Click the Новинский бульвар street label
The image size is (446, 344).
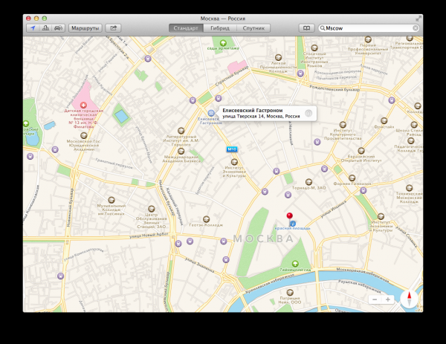click(69, 207)
